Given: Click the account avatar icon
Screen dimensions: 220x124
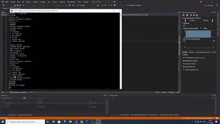Looking at the screenshot, I should [201, 2].
